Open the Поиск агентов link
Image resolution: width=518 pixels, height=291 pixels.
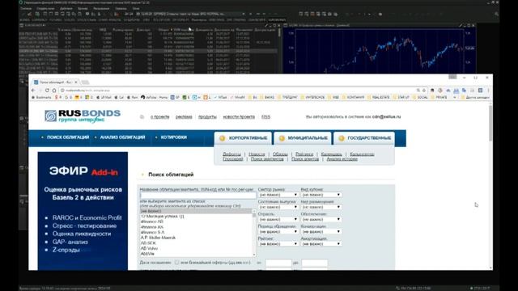click(x=305, y=159)
